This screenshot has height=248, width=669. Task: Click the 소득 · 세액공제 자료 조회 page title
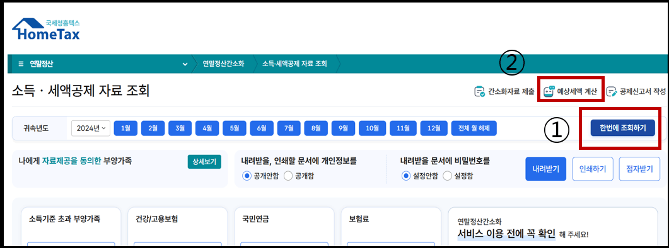pyautogui.click(x=81, y=91)
